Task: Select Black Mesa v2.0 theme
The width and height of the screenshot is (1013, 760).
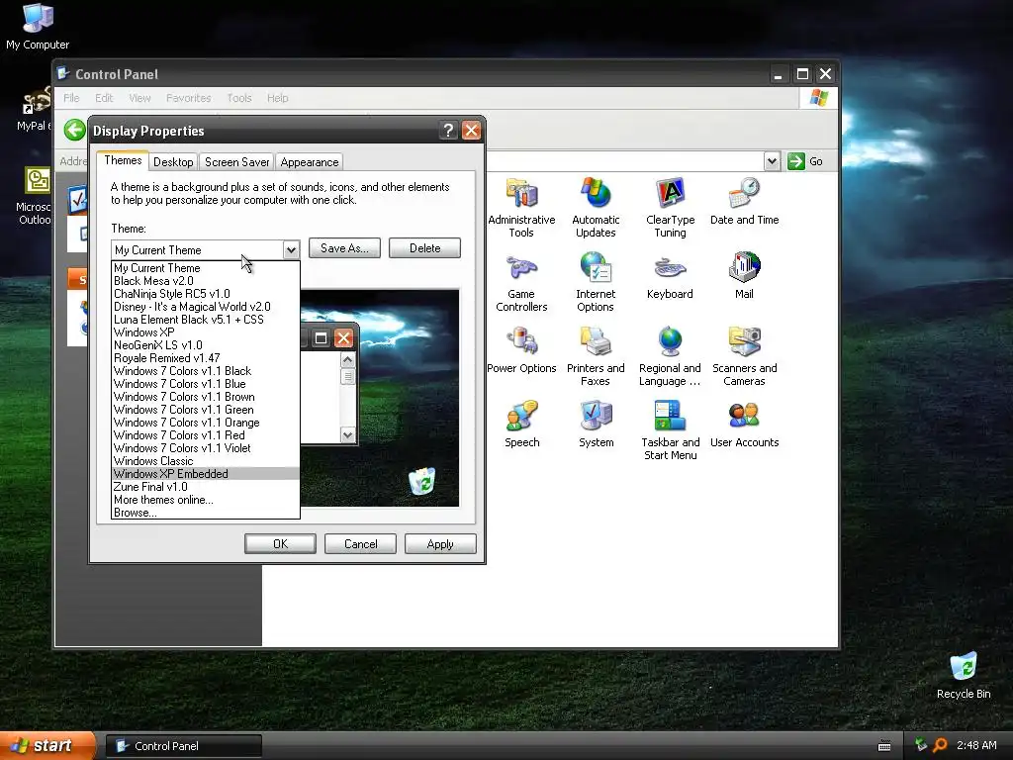Action: [206, 281]
